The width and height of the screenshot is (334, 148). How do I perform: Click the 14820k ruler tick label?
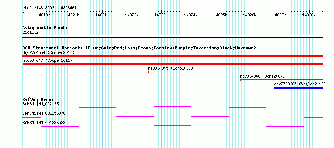click(x=73, y=15)
